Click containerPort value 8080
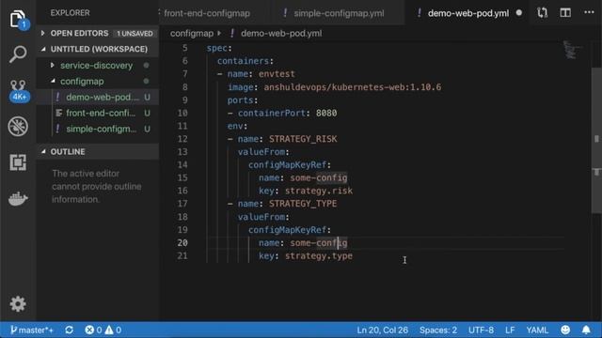The width and height of the screenshot is (602, 338). coord(326,113)
